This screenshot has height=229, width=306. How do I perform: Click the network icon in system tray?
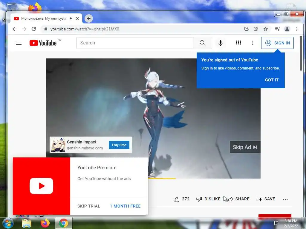[x=276, y=223]
